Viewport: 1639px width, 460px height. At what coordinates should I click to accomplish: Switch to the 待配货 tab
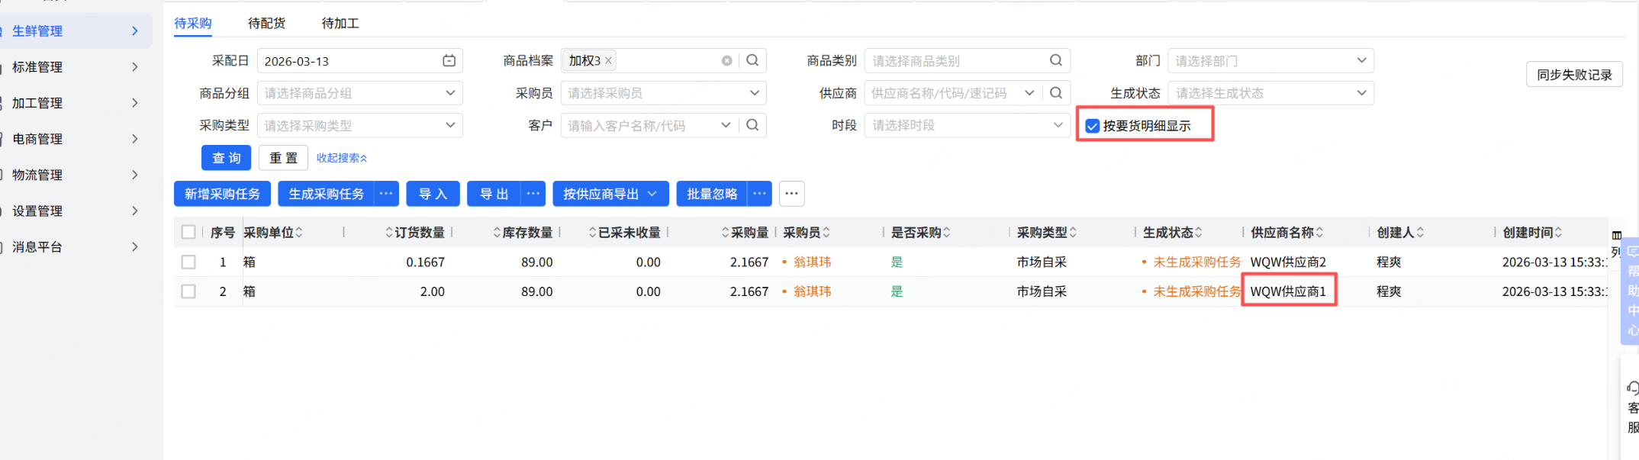click(266, 23)
